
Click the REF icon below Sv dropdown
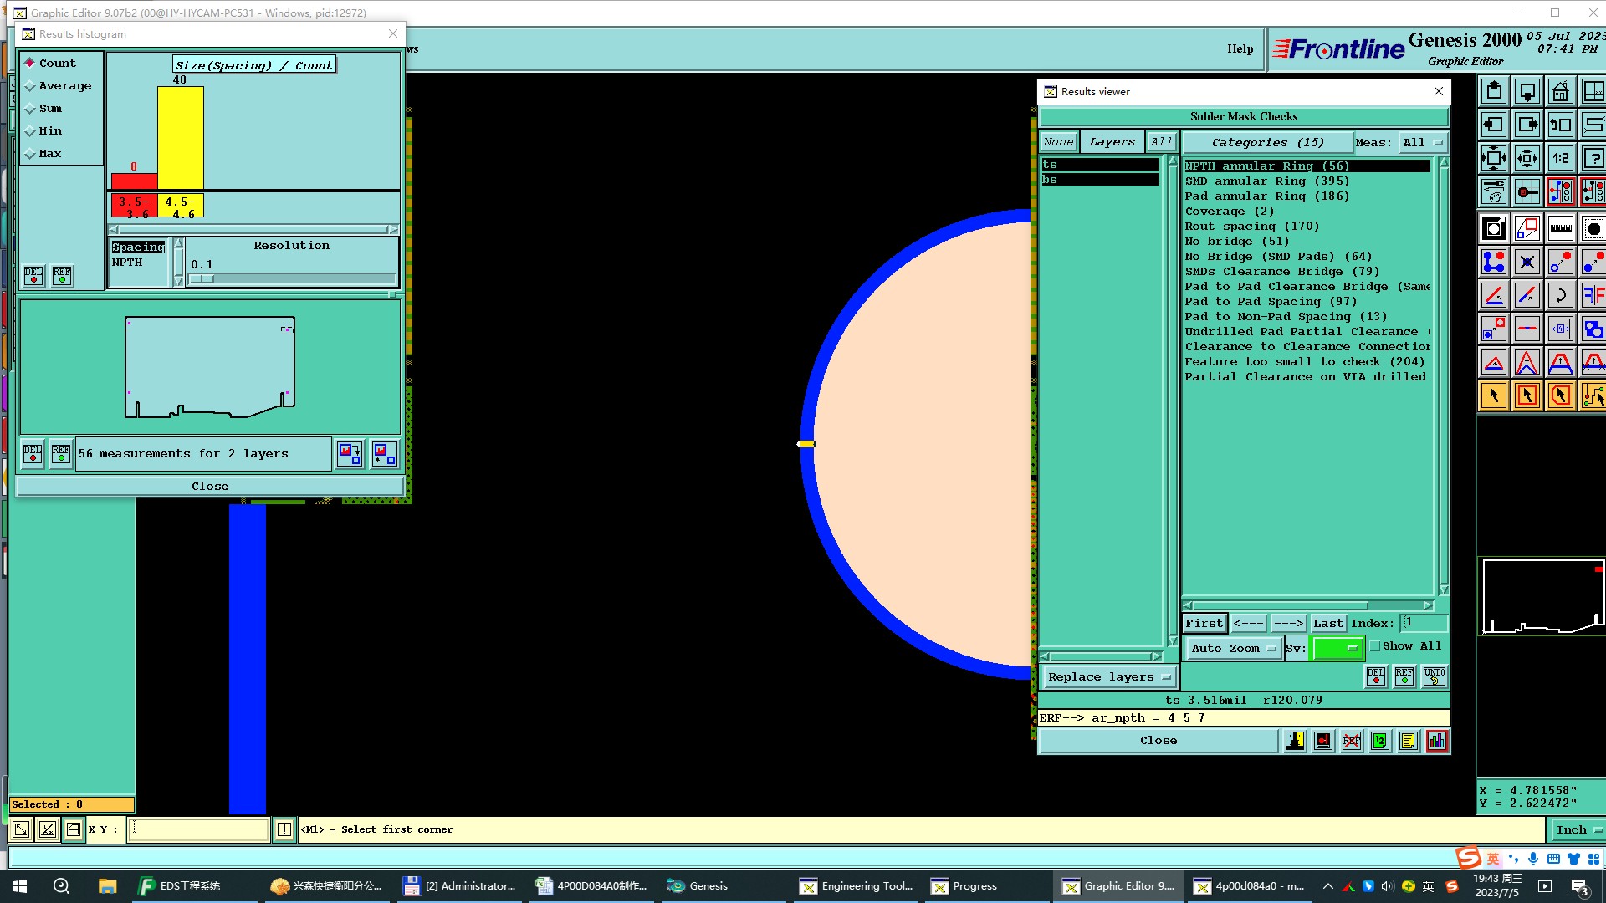[x=1404, y=676]
